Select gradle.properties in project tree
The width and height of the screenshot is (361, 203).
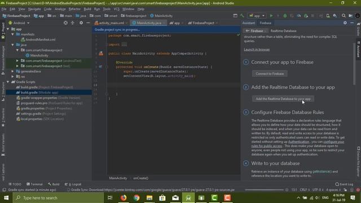44,108
